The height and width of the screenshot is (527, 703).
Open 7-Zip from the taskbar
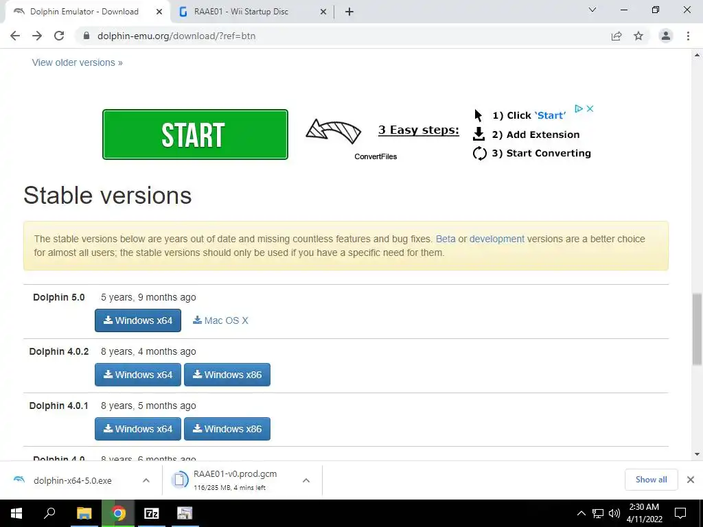(x=151, y=513)
